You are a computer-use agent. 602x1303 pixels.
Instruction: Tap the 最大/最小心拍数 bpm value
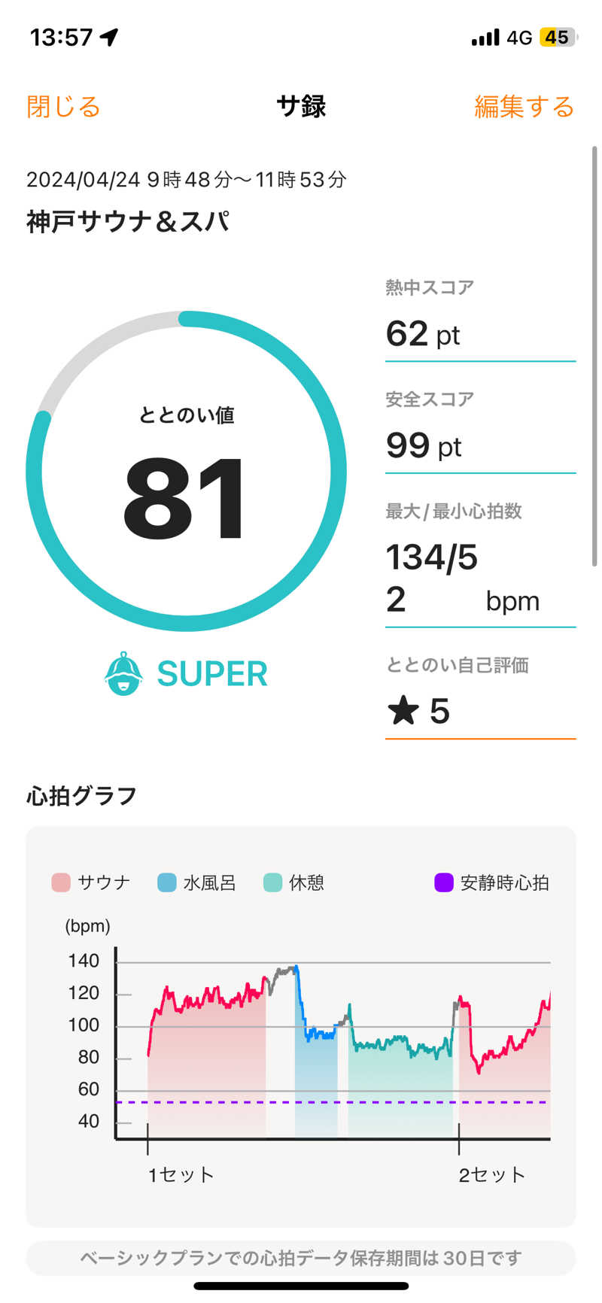(x=462, y=579)
